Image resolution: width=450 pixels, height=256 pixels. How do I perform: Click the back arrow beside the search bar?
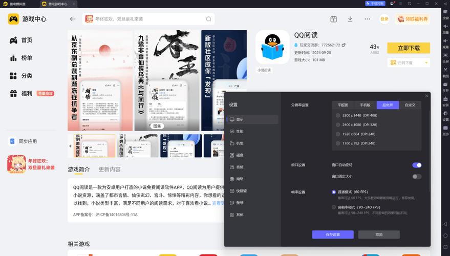[x=73, y=19]
